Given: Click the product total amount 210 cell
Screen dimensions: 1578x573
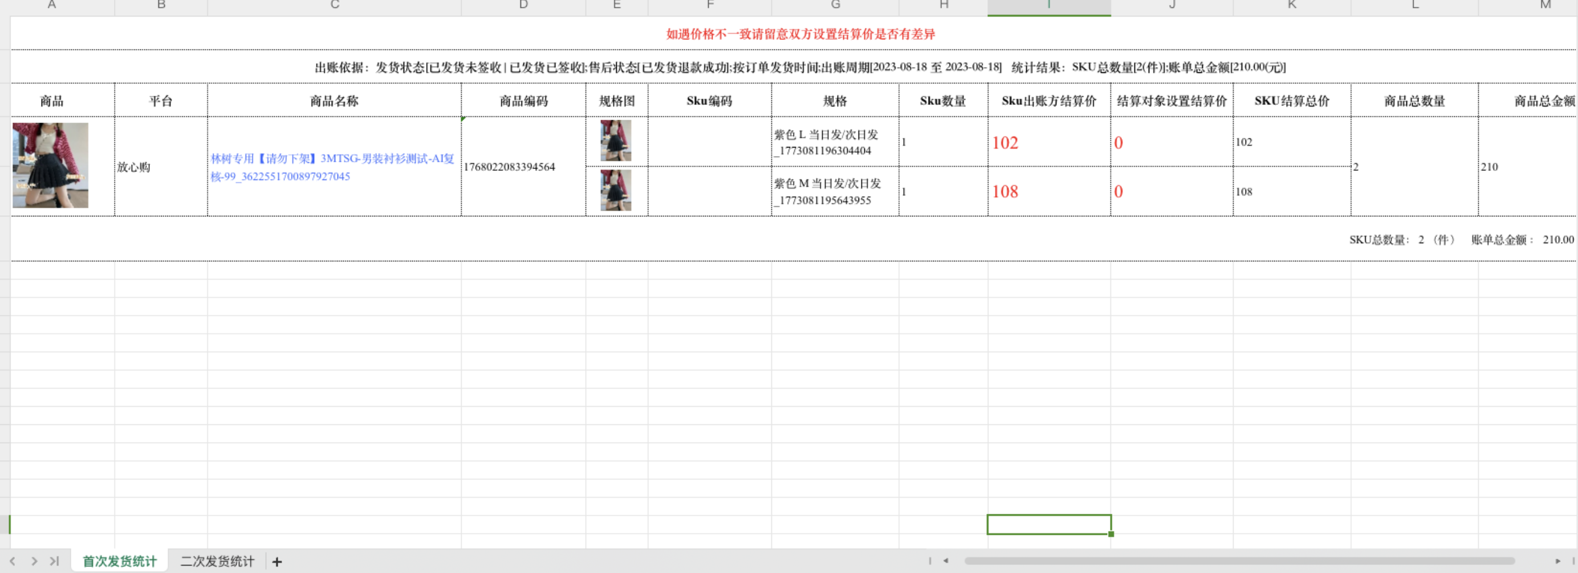Looking at the screenshot, I should tap(1528, 166).
